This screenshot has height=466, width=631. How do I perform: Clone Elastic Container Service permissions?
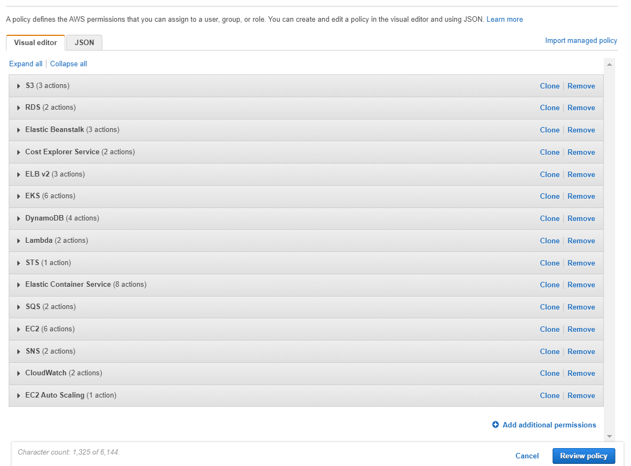(x=550, y=285)
